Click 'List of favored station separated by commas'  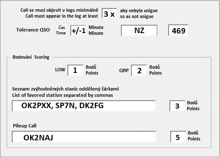[x=63, y=95]
